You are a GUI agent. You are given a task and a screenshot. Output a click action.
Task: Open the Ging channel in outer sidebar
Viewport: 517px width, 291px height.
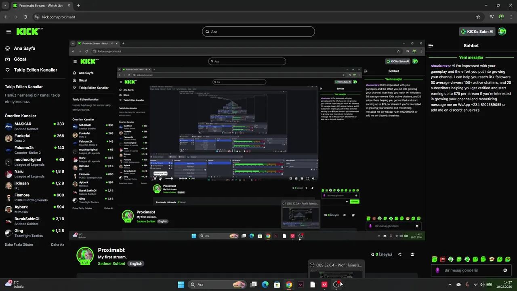tap(35, 233)
